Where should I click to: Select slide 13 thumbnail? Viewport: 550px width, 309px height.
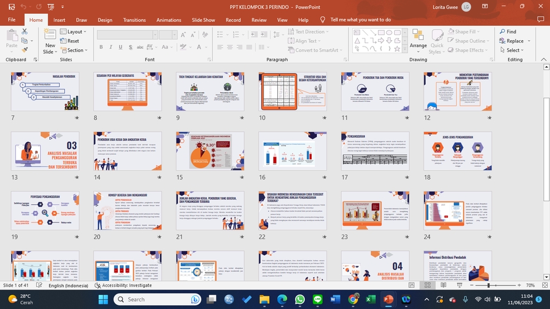point(45,151)
